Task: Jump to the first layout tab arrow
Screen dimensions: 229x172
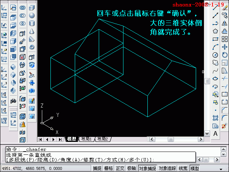Action: tap(40, 139)
